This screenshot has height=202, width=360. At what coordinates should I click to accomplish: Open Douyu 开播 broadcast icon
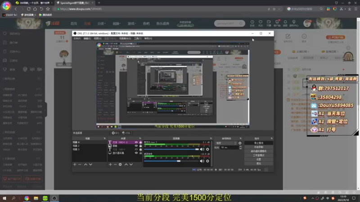pos(269,23)
